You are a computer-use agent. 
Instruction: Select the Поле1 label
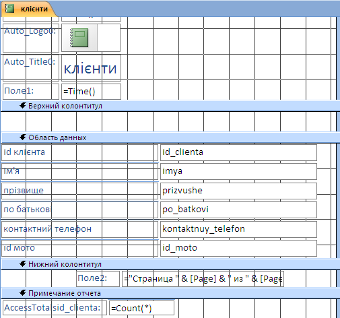31,92
